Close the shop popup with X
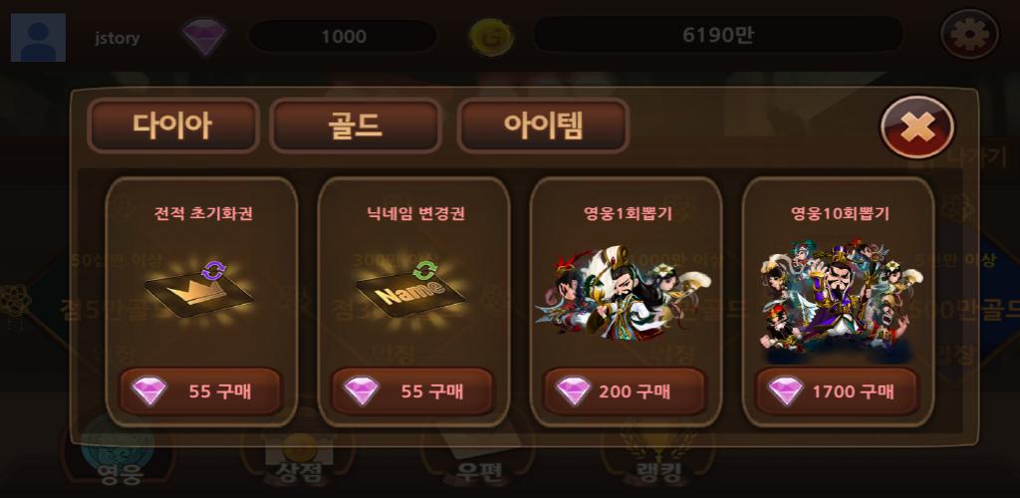Viewport: 1020px width, 498px height. [x=917, y=126]
